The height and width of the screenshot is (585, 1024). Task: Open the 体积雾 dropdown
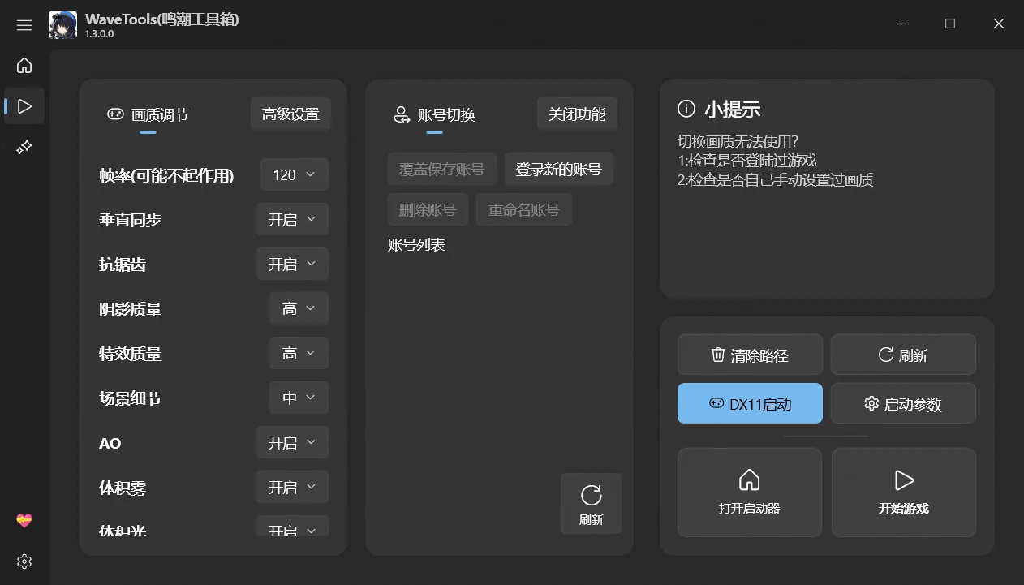292,487
